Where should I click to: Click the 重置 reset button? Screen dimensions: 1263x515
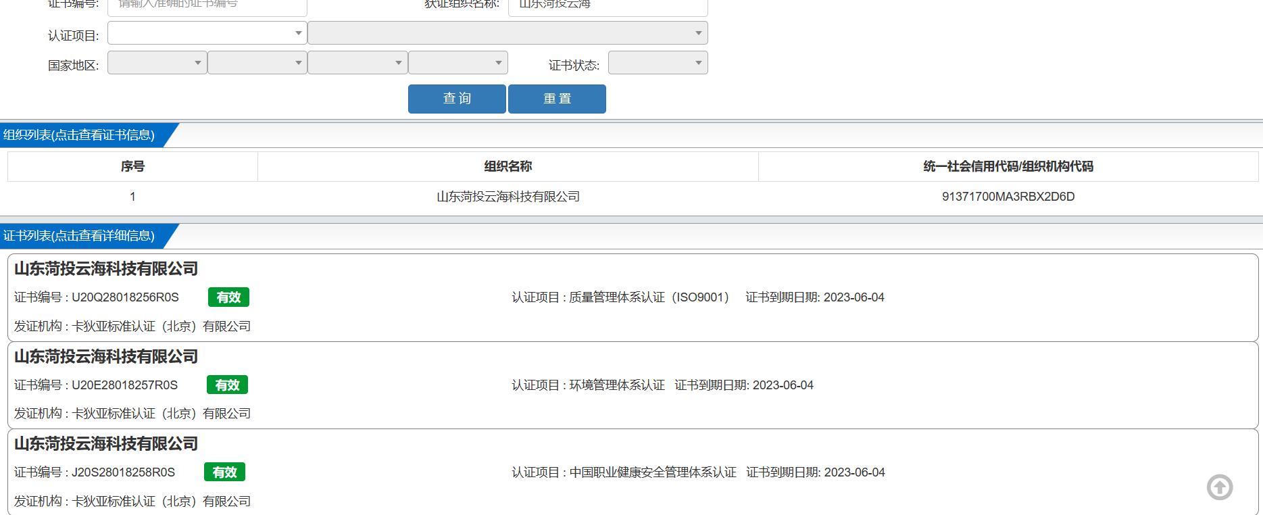(557, 99)
